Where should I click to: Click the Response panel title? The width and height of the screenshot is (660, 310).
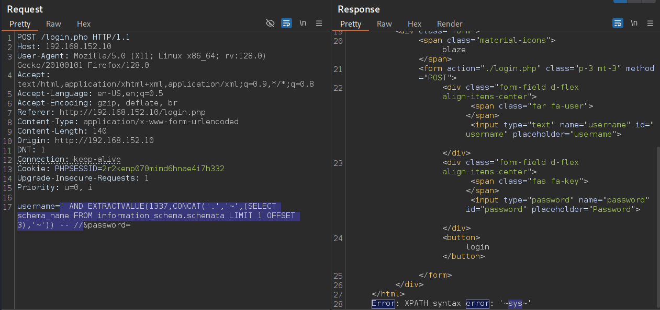359,9
